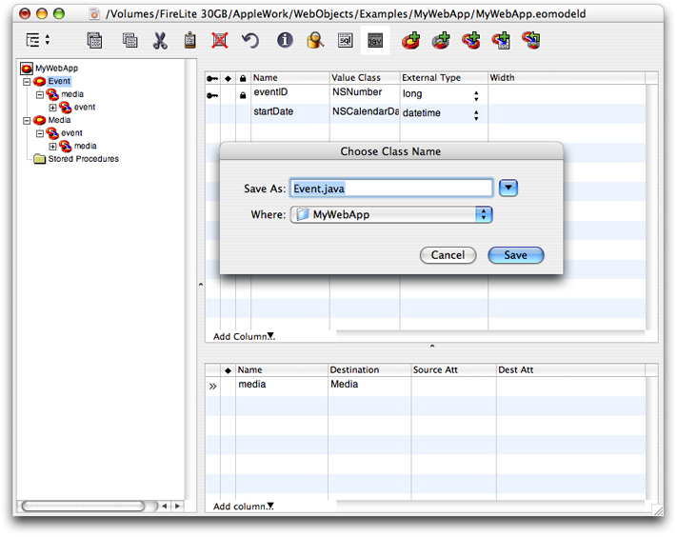Image resolution: width=677 pixels, height=537 pixels.
Task: Click the red X Delete icon
Action: click(220, 41)
